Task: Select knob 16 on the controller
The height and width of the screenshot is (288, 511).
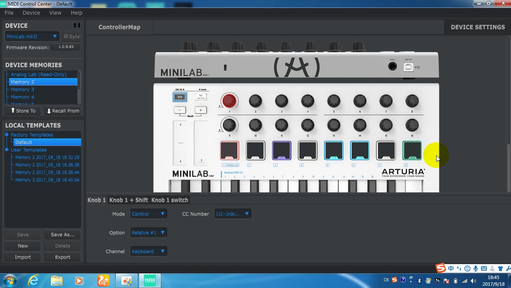Action: [x=412, y=125]
